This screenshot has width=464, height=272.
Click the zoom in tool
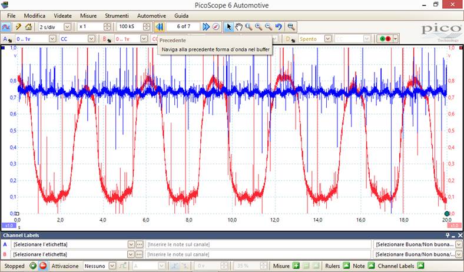[x=258, y=27]
